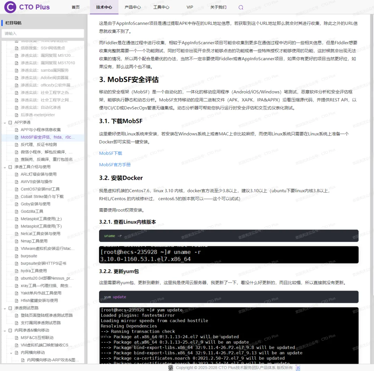Click document icon beside Hfish蜜罐安装与使用
Screen dimensions: 374x371
[17, 301]
